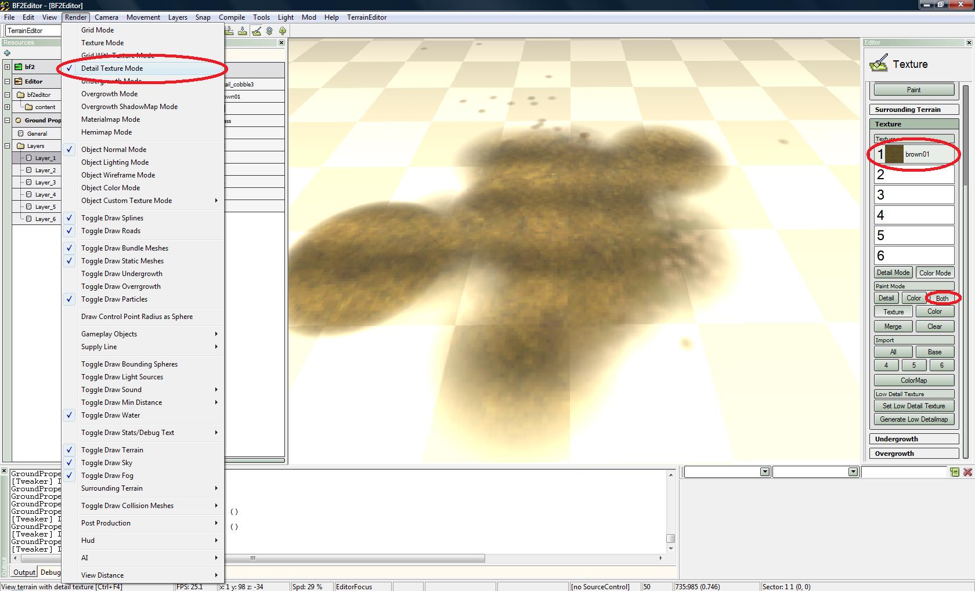Click the bf2 green resource icon
The image size is (975, 591).
pyautogui.click(x=18, y=67)
